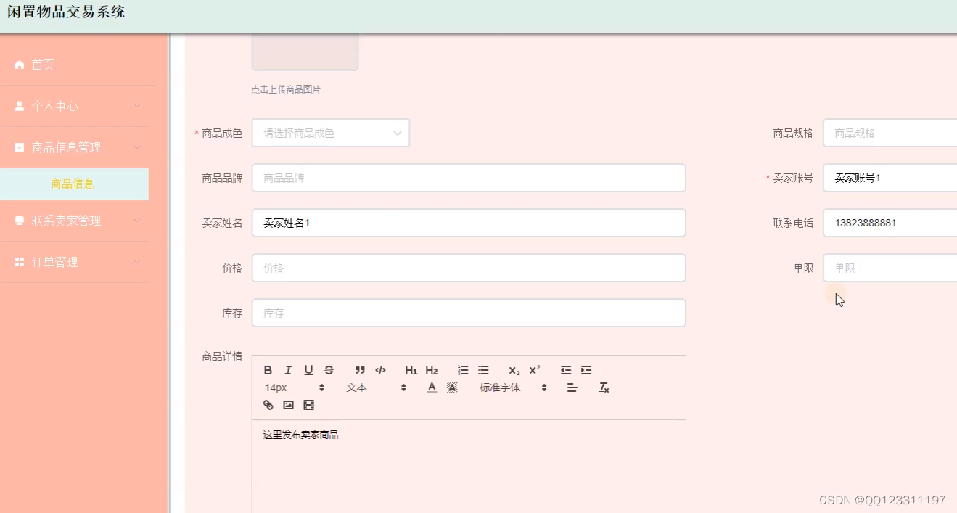
Task: Expand the 联系卖家管理 sidebar menu
Action: pyautogui.click(x=74, y=221)
